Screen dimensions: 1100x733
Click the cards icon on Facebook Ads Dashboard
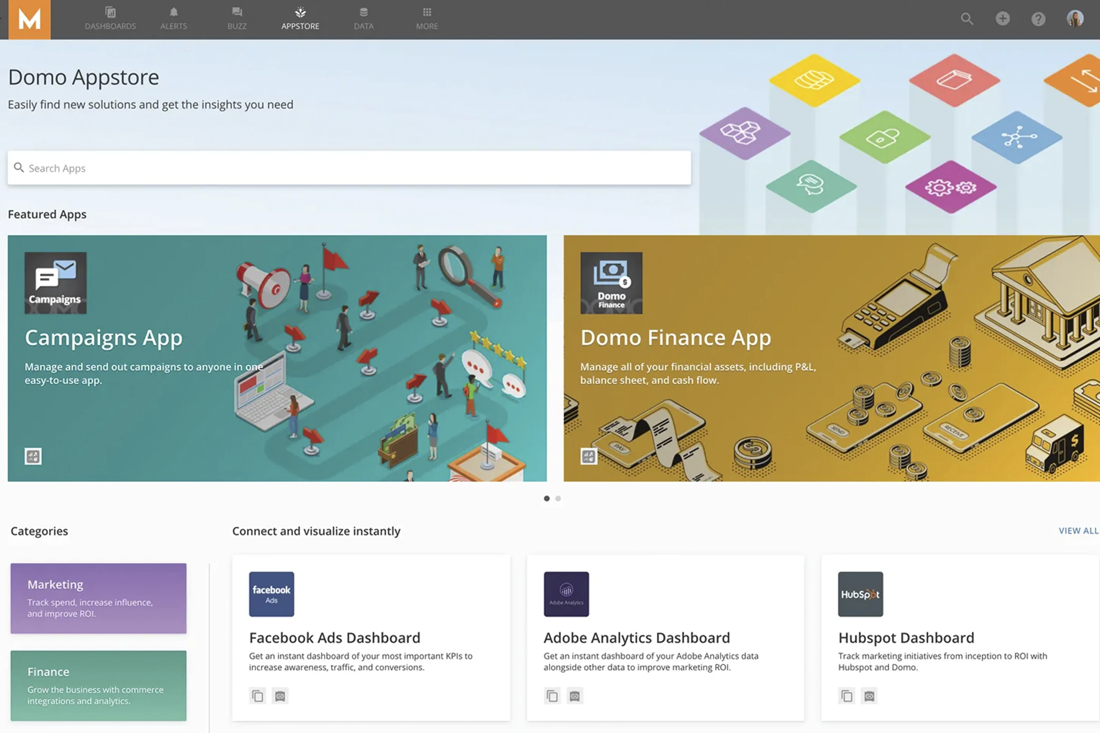pyautogui.click(x=258, y=696)
